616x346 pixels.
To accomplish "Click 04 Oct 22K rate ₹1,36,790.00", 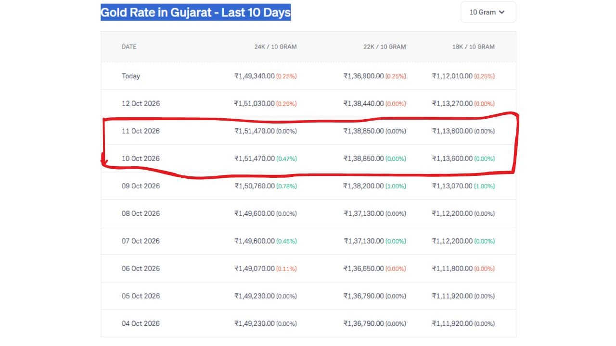I will (x=364, y=323).
